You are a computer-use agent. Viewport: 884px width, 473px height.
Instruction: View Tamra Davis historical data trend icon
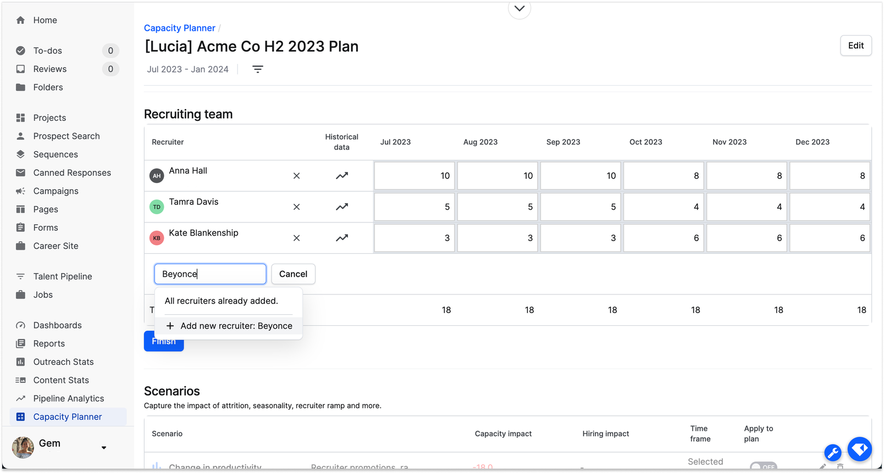click(342, 207)
